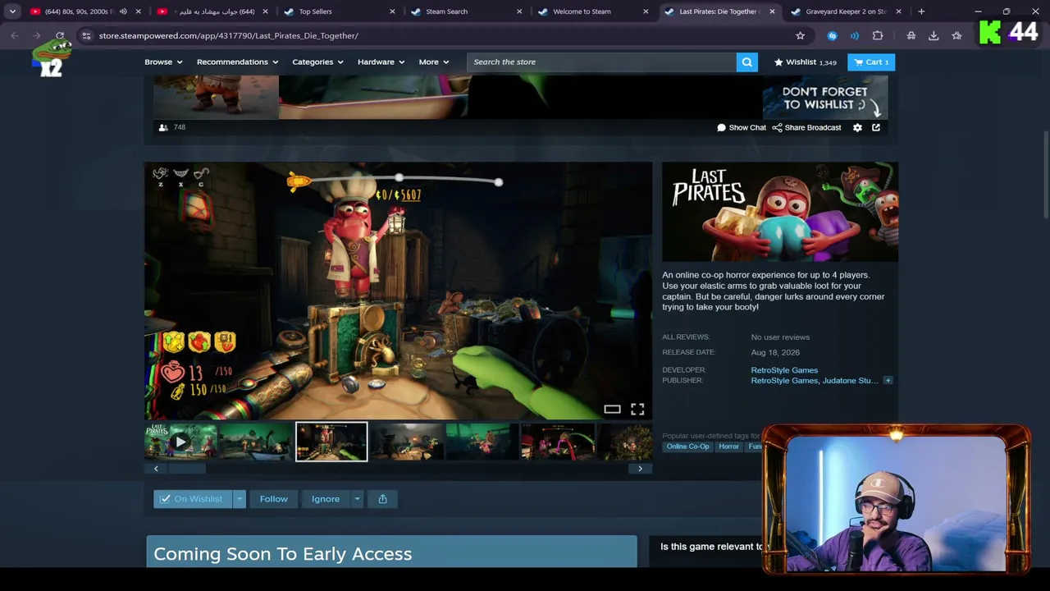
Task: Expand the Categories menu
Action: pos(317,62)
